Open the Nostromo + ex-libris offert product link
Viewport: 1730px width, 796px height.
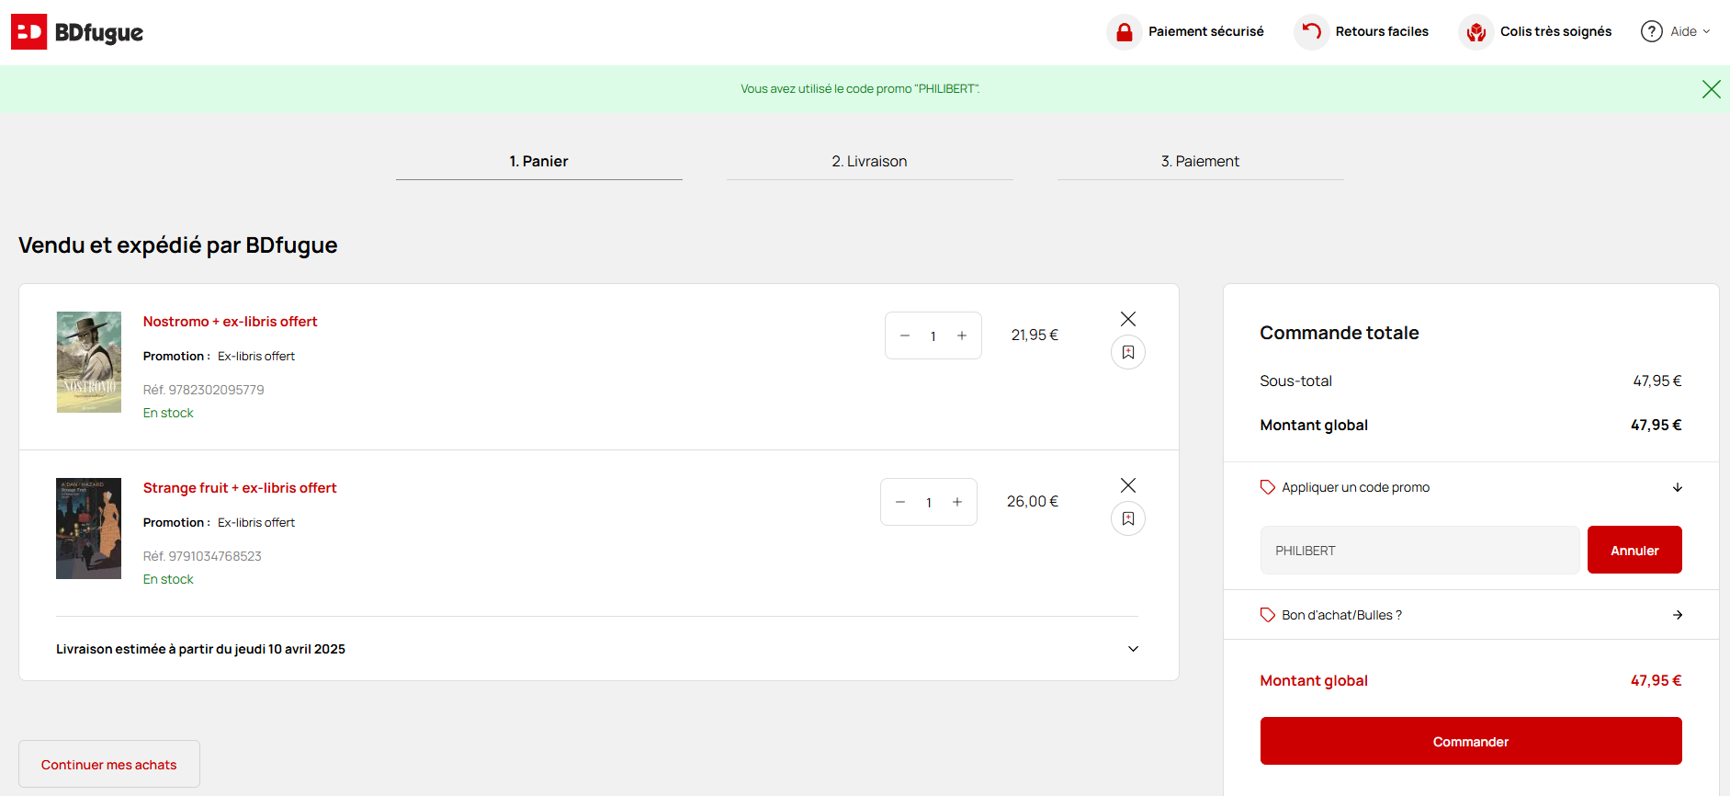[x=231, y=322]
